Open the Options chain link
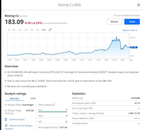 [130, 30]
